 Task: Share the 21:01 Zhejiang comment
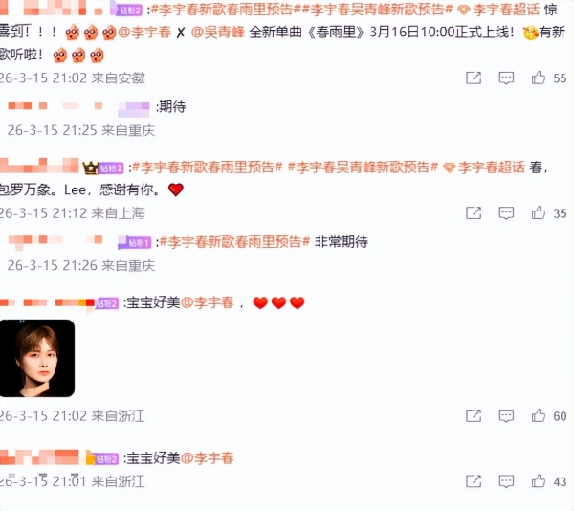coord(474,481)
